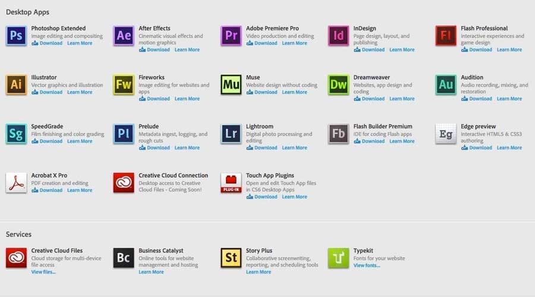Click the InDesign Id icon
Viewport: 535px width, 297px height.
[338, 36]
